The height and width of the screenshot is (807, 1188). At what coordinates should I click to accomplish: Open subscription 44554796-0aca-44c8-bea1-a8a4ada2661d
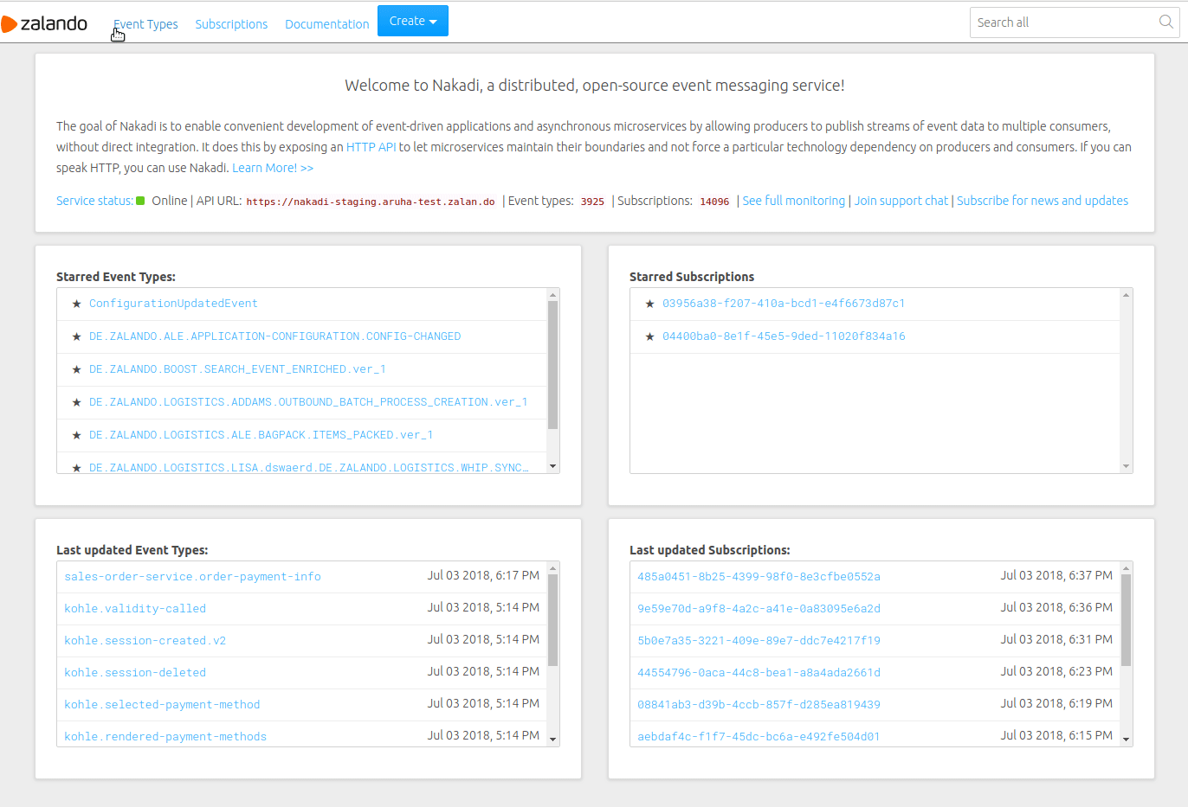pyautogui.click(x=759, y=673)
